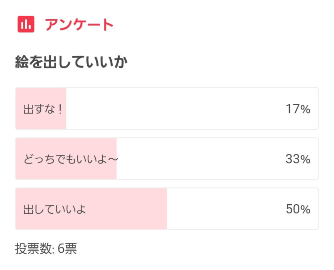334x270 pixels.
Task: Click the 17% result percentage
Action: pos(298,109)
